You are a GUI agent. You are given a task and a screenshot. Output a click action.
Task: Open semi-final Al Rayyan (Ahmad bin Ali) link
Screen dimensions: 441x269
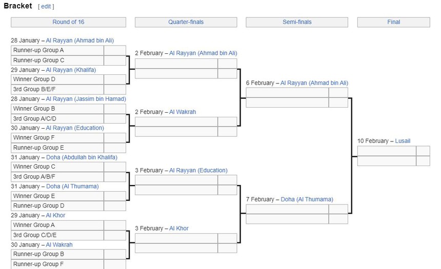click(314, 83)
